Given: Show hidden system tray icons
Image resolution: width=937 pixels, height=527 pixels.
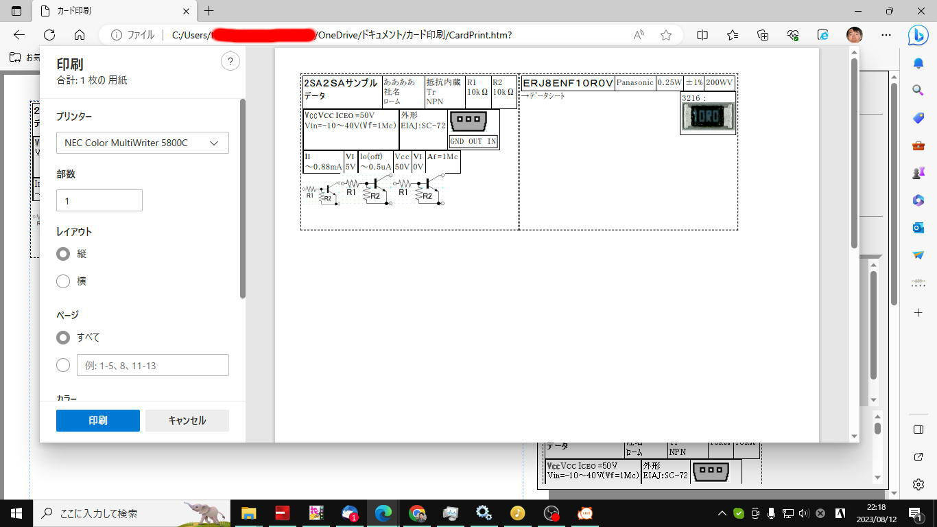Looking at the screenshot, I should point(722,513).
